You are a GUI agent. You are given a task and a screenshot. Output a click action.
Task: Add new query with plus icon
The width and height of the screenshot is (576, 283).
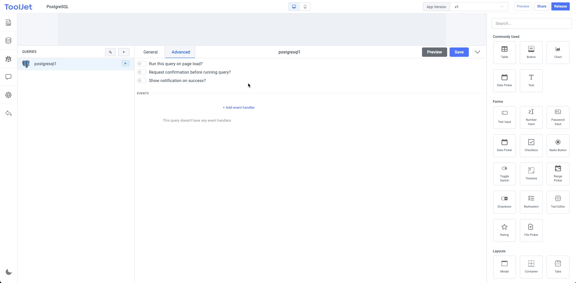[124, 52]
